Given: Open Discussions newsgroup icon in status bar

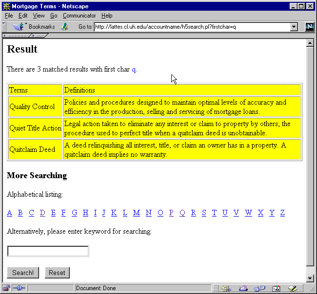Looking at the screenshot, I should tap(259, 289).
